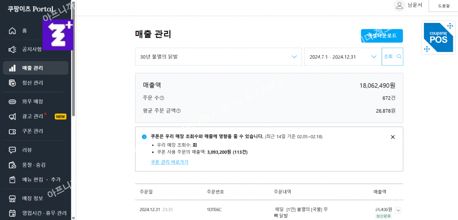Expand order 1DTE6C row details
This screenshot has width=458, height=220.
point(398,210)
